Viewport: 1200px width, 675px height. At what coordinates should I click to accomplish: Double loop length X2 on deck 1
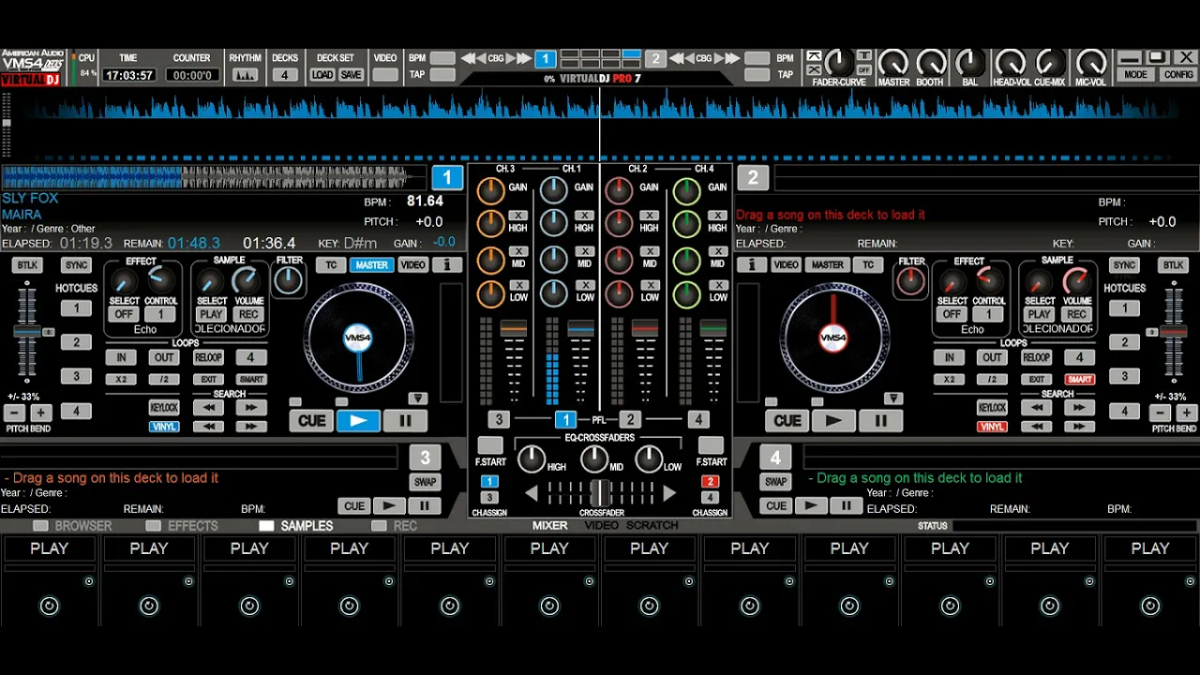(x=121, y=380)
